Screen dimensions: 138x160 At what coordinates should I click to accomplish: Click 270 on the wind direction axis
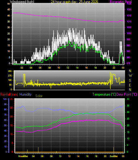[10, 76]
